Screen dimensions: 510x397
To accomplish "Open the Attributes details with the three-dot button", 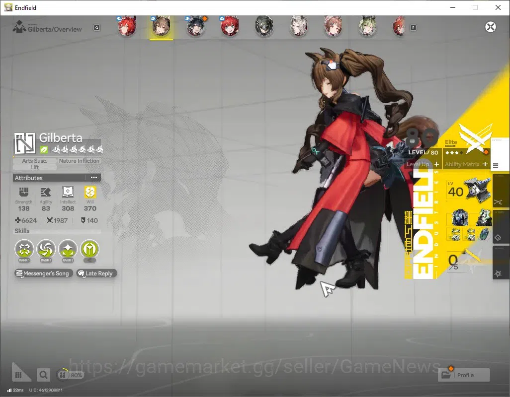I will coord(93,178).
